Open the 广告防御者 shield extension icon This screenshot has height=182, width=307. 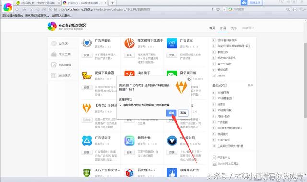(87, 43)
